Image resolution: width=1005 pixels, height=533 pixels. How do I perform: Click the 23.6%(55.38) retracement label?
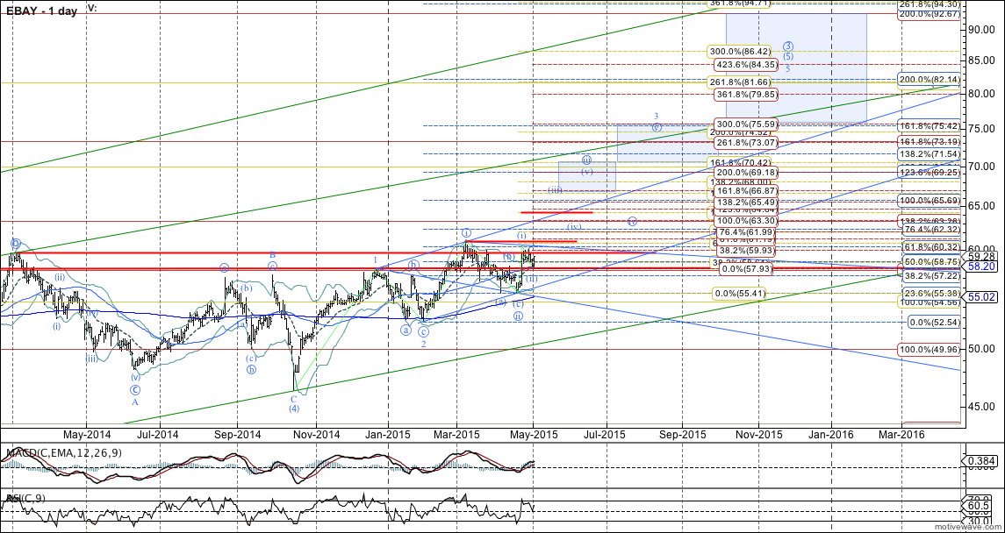pos(931,293)
